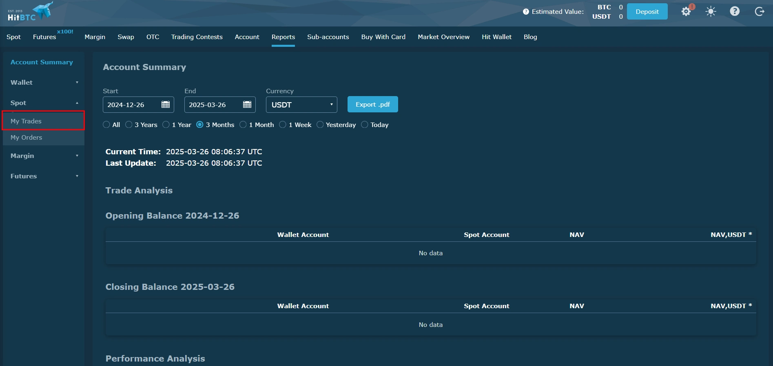The image size is (773, 366).
Task: Click the logout icon
Action: (759, 12)
